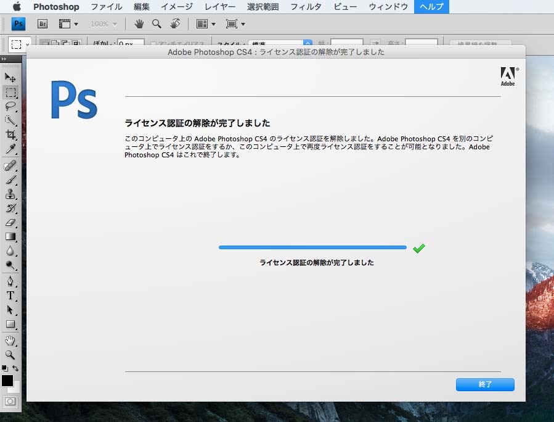
Task: Select the Path Selection arrow tool
Action: tap(10, 310)
